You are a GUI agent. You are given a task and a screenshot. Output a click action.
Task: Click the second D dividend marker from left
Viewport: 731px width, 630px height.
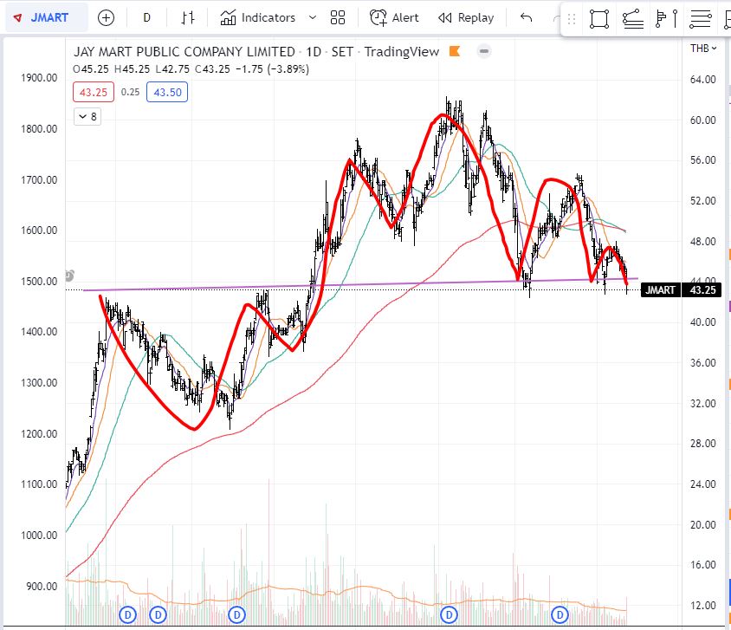(x=158, y=614)
